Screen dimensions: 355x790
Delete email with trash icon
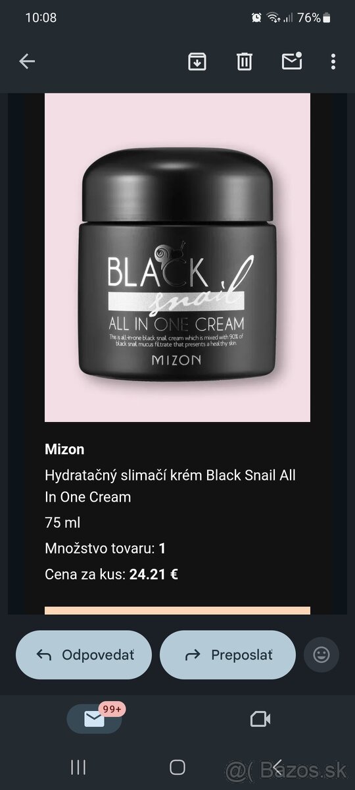point(244,61)
